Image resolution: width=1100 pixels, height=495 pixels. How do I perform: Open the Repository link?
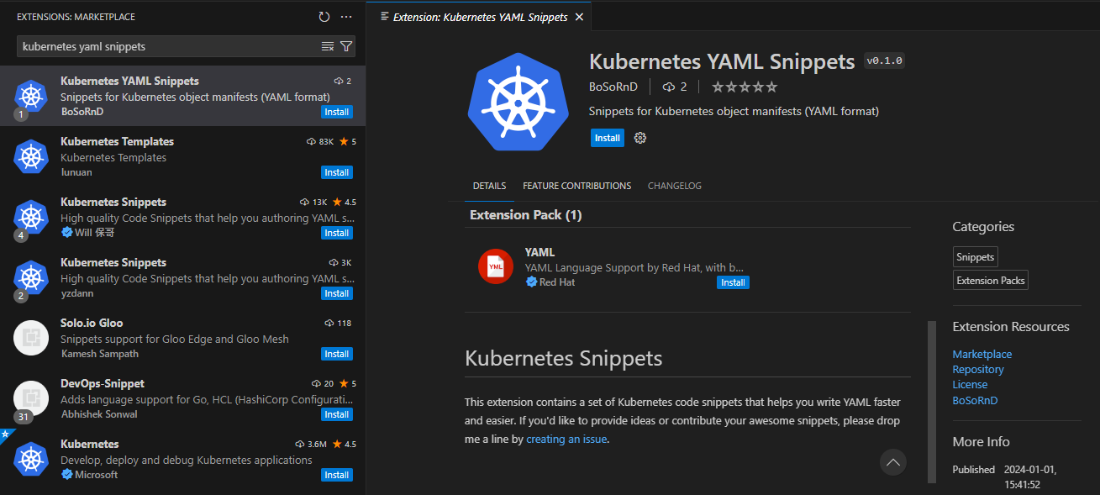[x=977, y=368]
